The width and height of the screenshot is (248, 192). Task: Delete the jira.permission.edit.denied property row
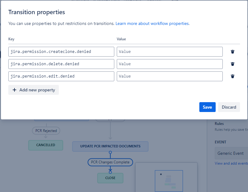click(x=232, y=76)
